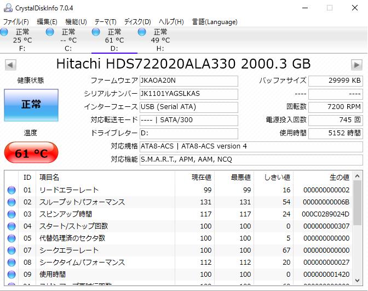Select row リードエラーレート
Viewport: 368px width, 291px height.
click(x=179, y=190)
